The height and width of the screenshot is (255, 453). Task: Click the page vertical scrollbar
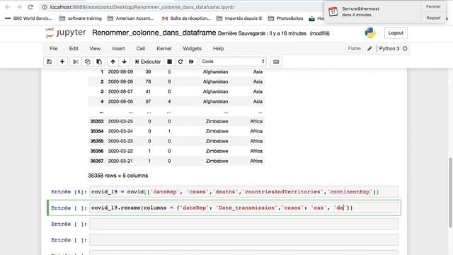450,192
